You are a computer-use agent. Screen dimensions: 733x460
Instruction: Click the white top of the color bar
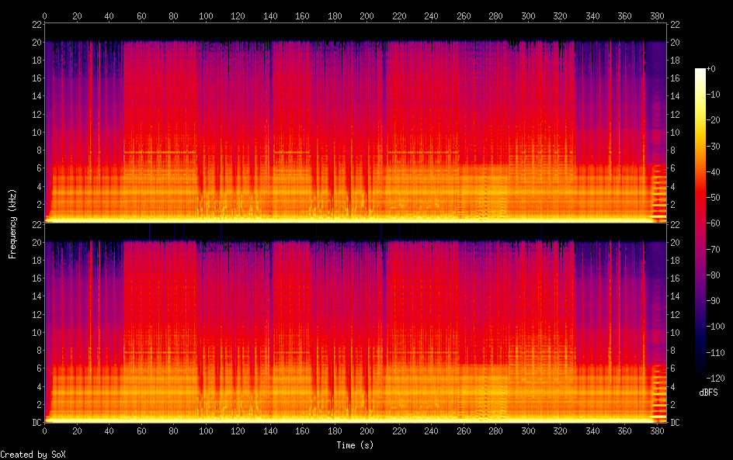(700, 71)
